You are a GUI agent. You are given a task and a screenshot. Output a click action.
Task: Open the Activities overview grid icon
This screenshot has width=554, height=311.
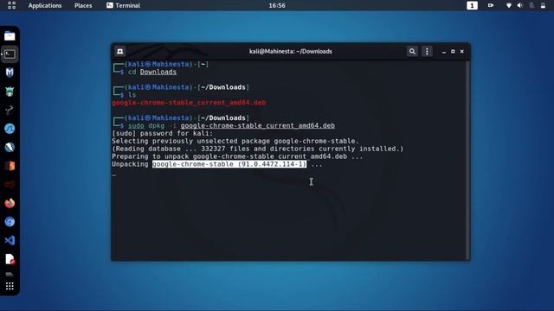[11, 5]
